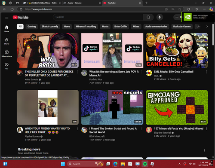Select the News filter chip
The image size is (215, 168).
point(67,27)
